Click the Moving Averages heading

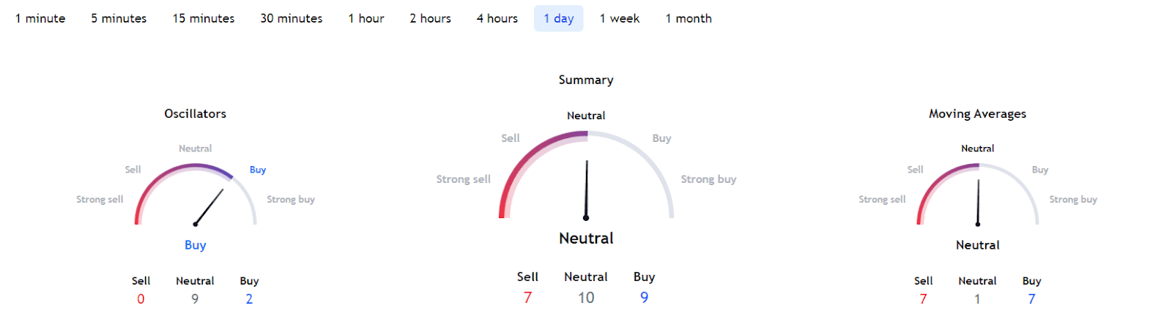[x=978, y=113]
